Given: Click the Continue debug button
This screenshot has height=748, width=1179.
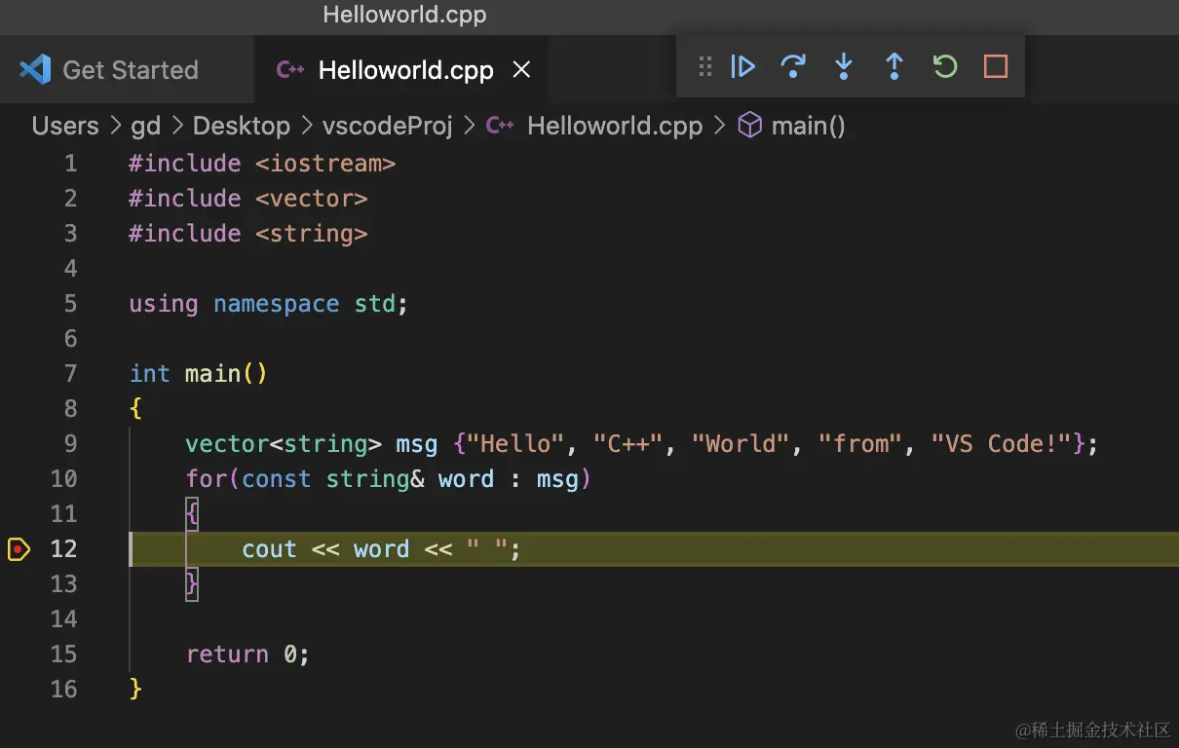Looking at the screenshot, I should [x=742, y=66].
